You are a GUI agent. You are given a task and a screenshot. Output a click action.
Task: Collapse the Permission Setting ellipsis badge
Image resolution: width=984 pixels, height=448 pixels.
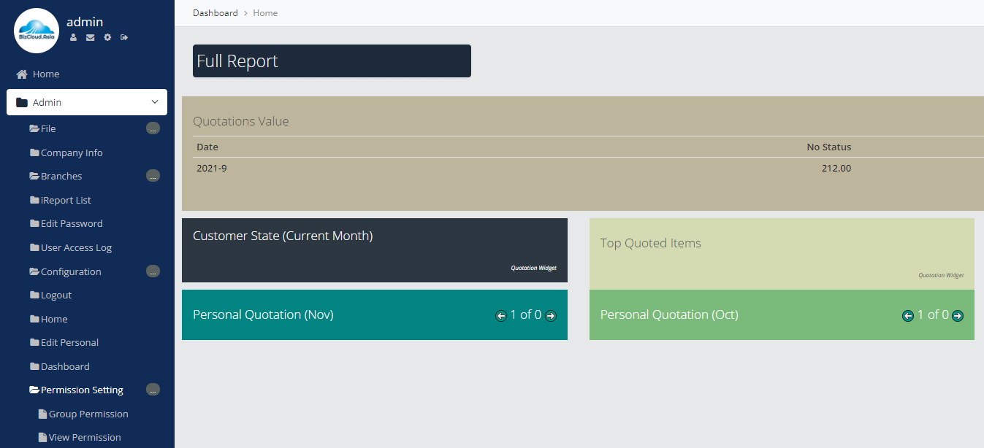pyautogui.click(x=153, y=390)
